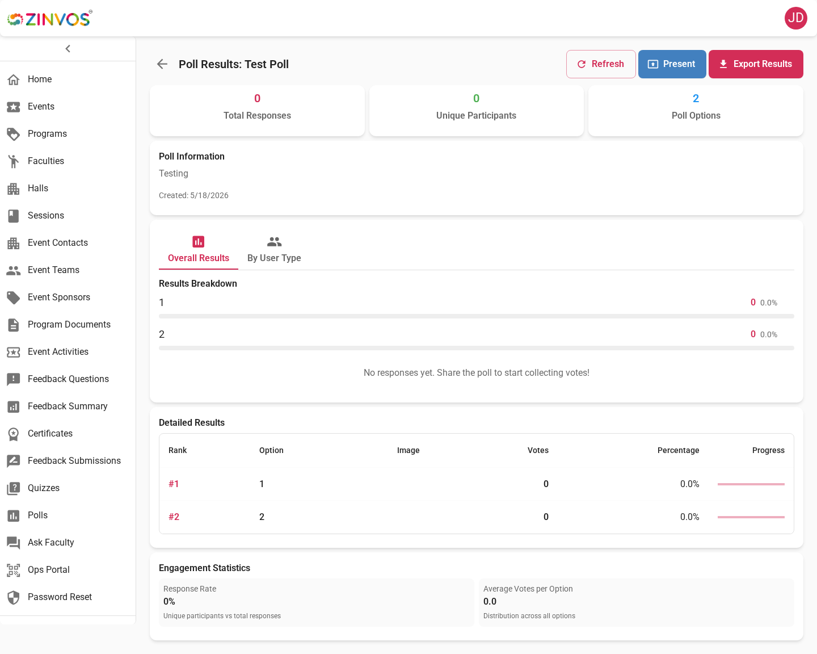
Task: Click the Programs tag icon
Action: 14,134
